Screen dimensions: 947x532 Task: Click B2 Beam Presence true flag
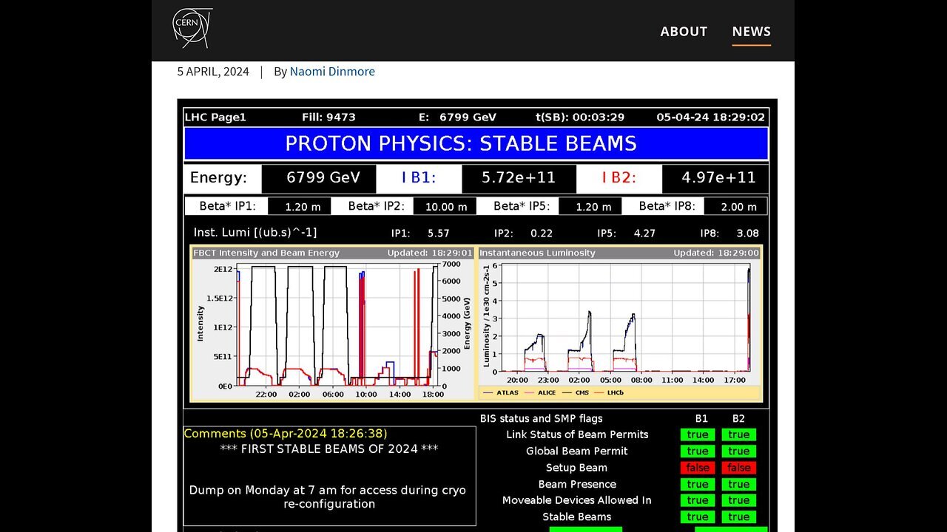[x=739, y=484]
